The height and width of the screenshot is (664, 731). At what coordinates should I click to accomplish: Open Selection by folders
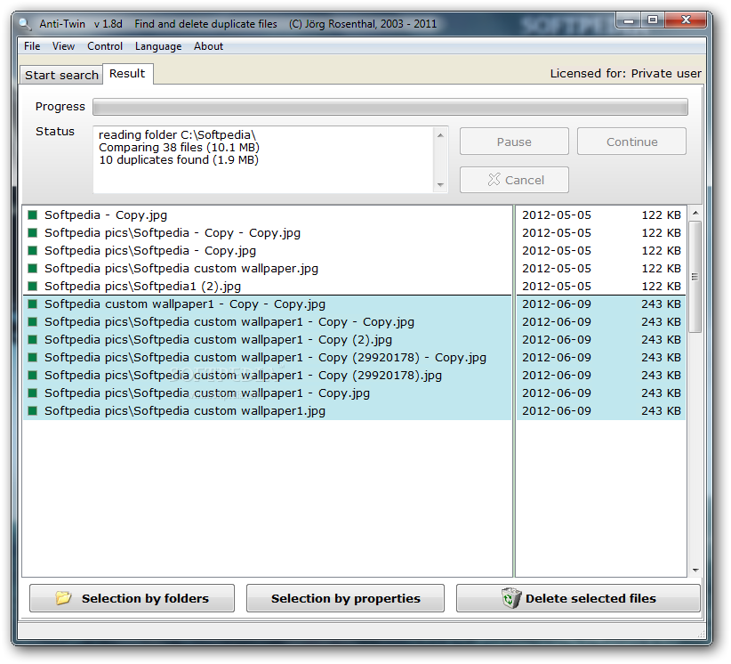(132, 598)
